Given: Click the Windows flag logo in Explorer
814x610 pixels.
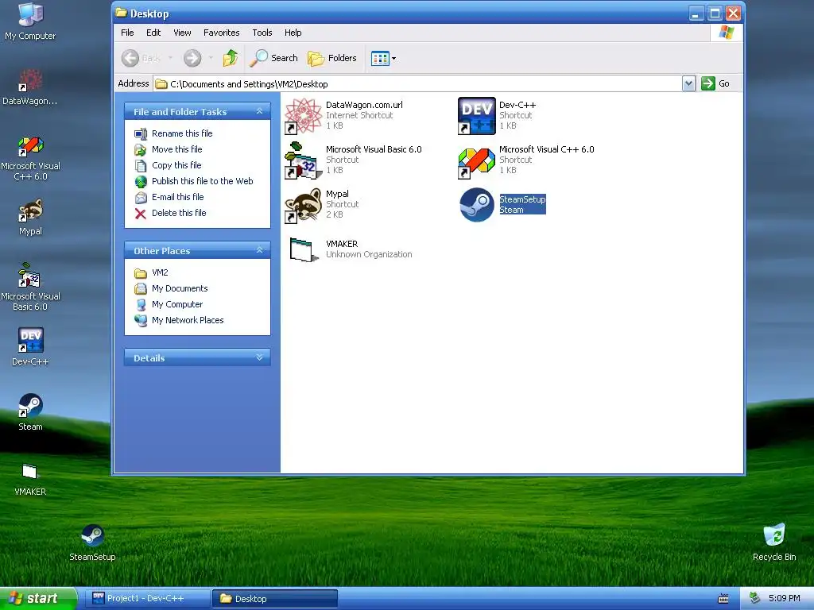Looking at the screenshot, I should 727,33.
